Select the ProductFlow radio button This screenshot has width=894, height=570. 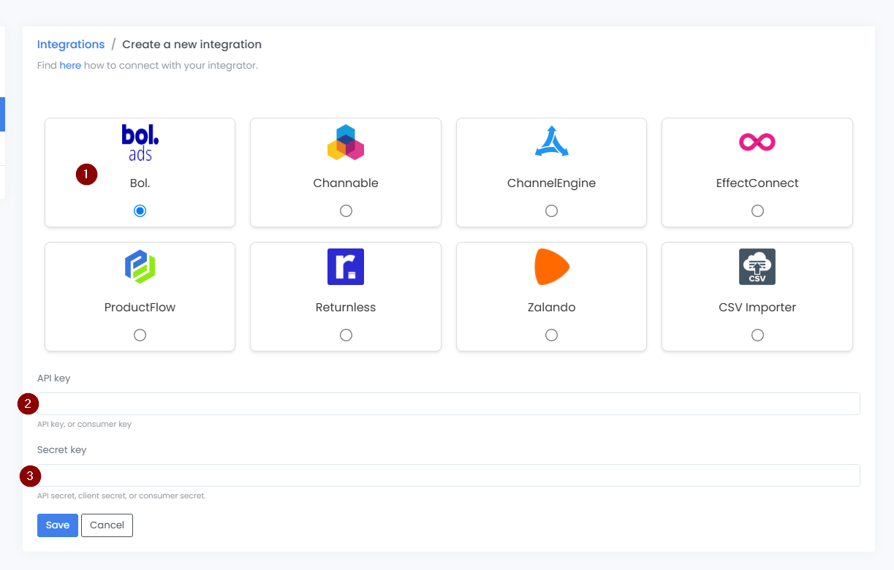[140, 335]
